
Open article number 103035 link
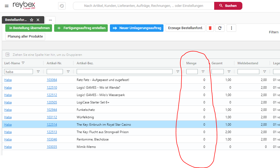tap(52, 147)
